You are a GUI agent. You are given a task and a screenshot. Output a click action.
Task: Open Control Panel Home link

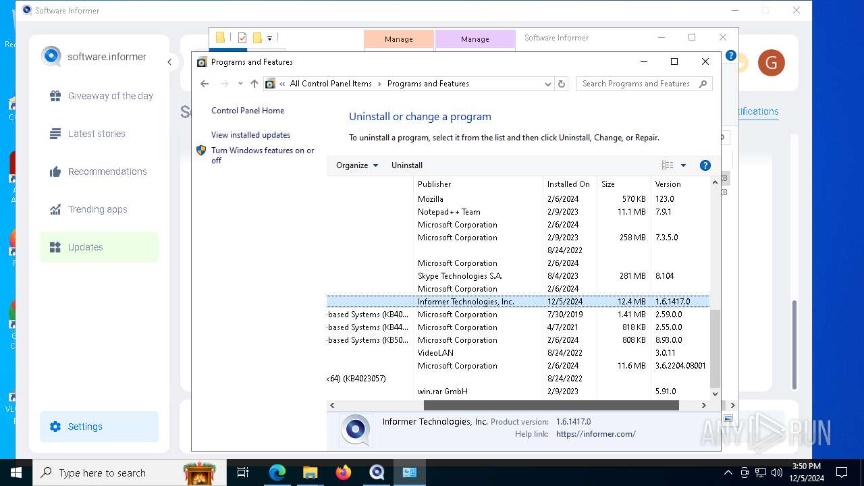tap(248, 111)
